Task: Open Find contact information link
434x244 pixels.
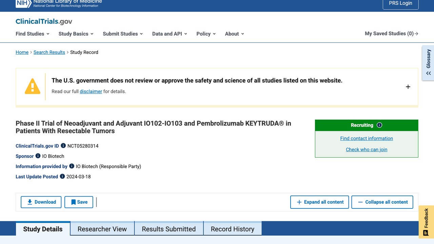Action: [367, 138]
